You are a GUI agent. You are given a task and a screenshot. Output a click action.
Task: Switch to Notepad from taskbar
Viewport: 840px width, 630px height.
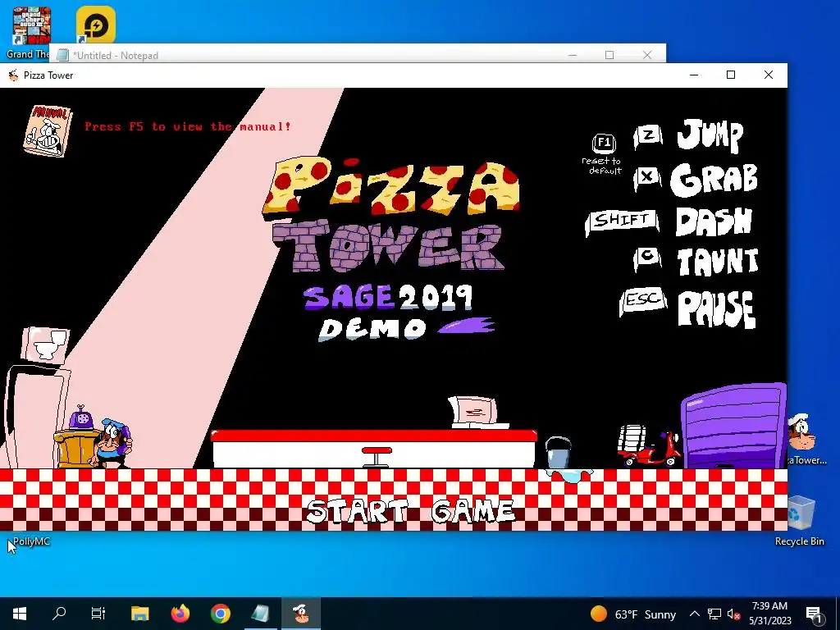(260, 614)
